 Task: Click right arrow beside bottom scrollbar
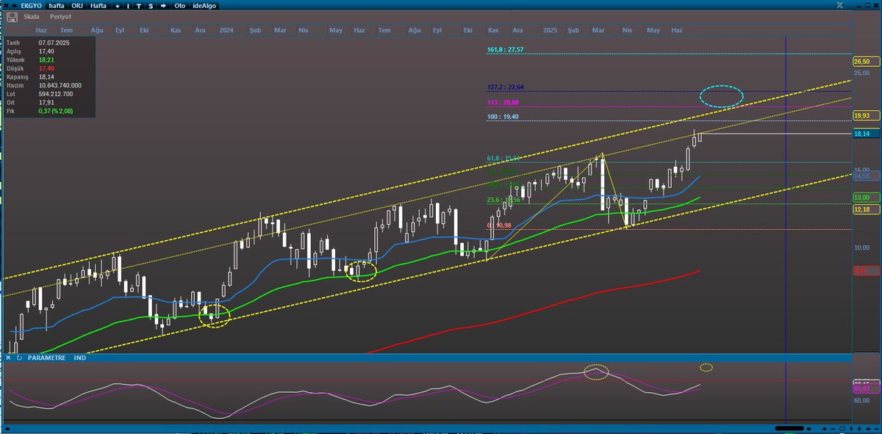tap(808, 429)
